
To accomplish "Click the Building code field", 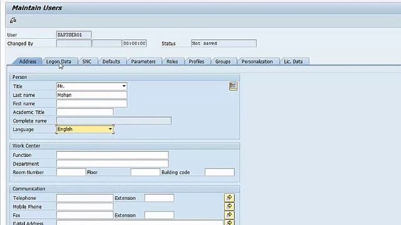I will pos(220,172).
